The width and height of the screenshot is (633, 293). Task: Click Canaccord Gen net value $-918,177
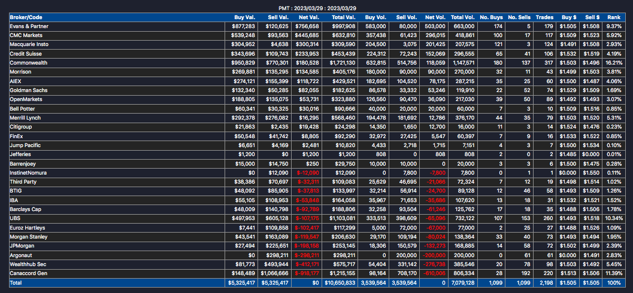tap(307, 274)
